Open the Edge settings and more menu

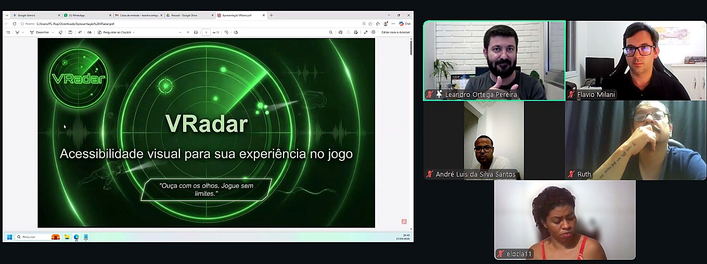393,24
